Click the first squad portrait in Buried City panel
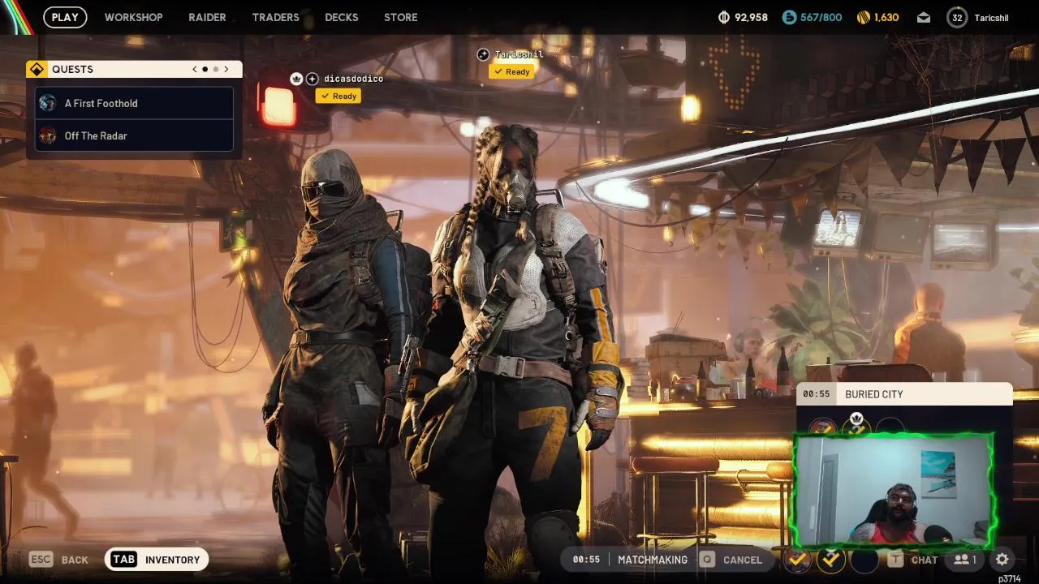 point(823,426)
